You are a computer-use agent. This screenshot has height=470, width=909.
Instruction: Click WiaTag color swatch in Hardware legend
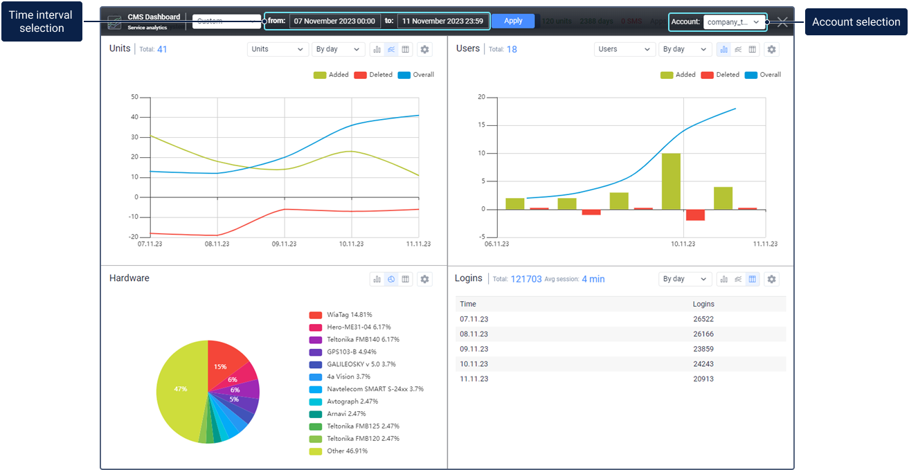(x=316, y=315)
